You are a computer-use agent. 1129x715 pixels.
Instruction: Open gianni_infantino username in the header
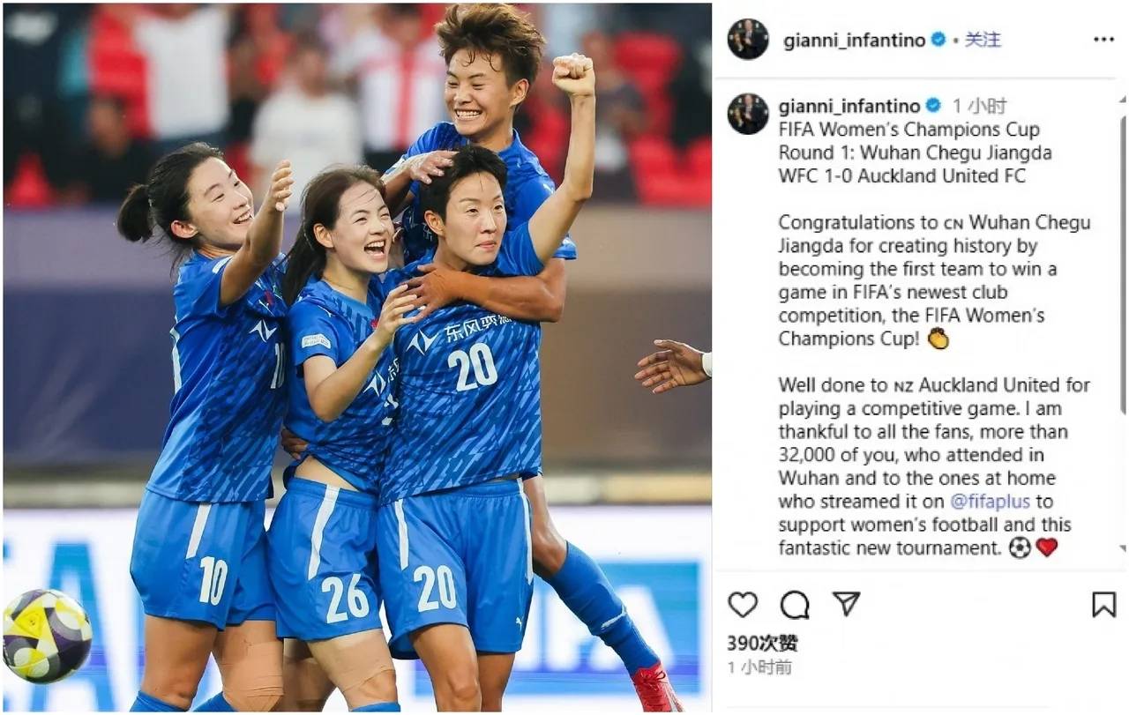(853, 40)
